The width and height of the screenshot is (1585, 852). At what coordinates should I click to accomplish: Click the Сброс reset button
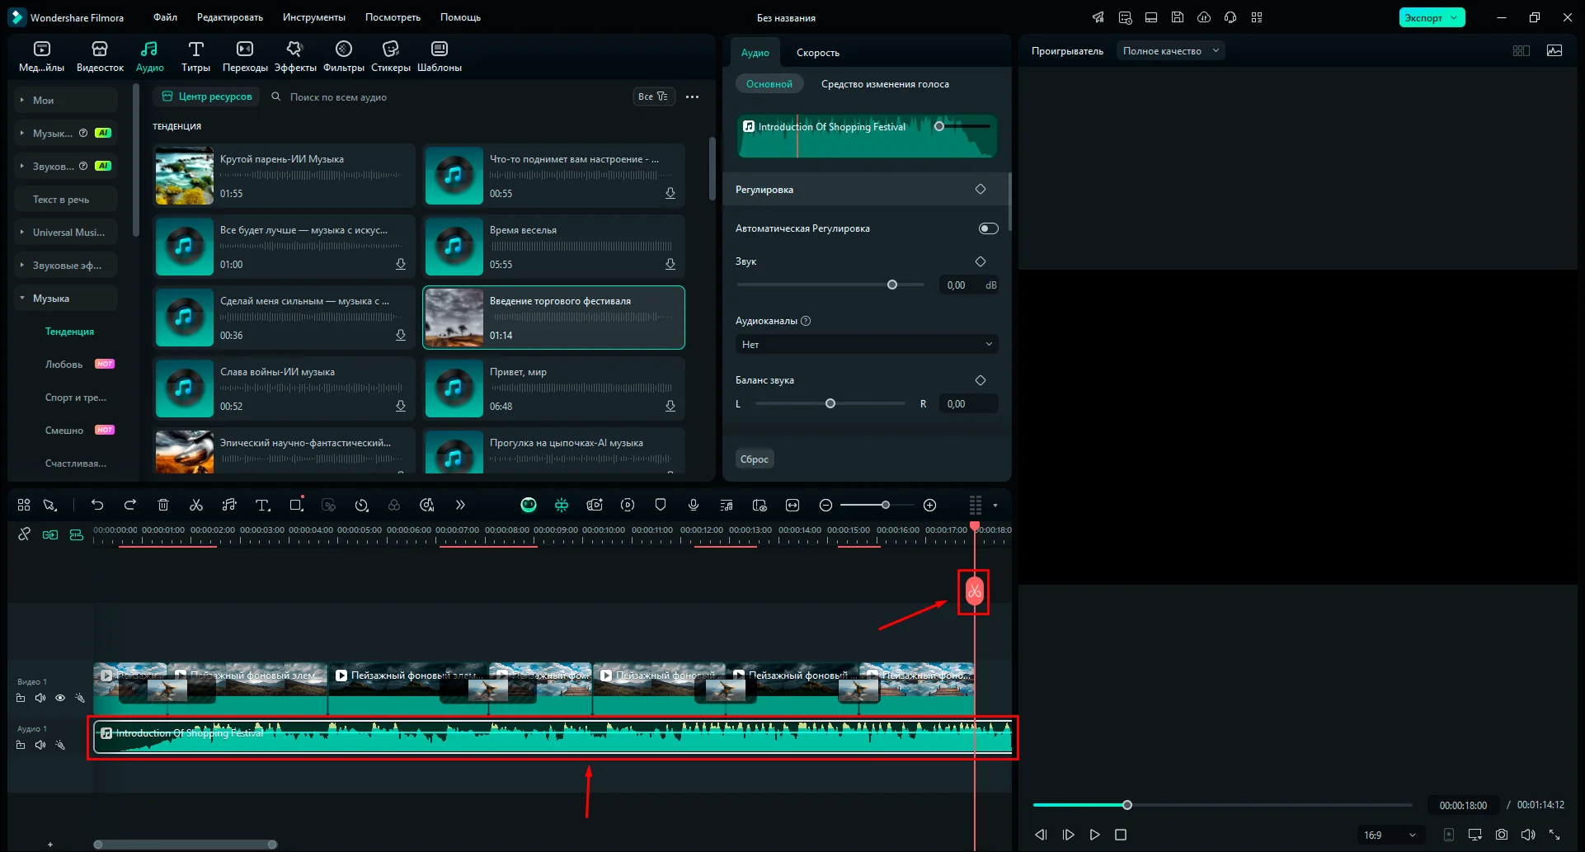click(754, 459)
